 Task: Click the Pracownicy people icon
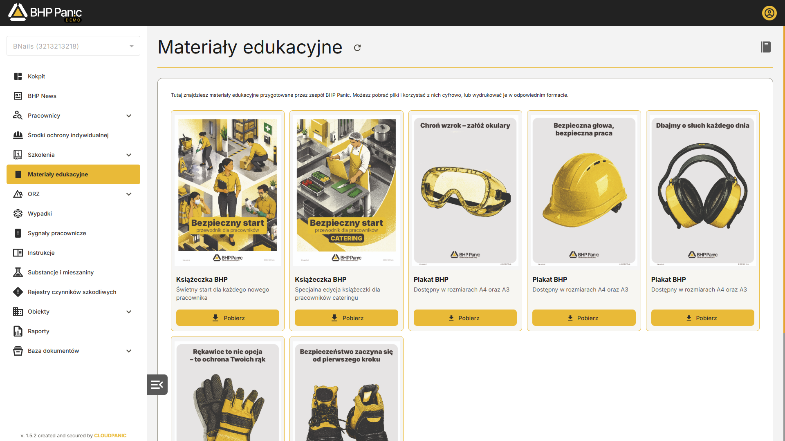pos(18,116)
